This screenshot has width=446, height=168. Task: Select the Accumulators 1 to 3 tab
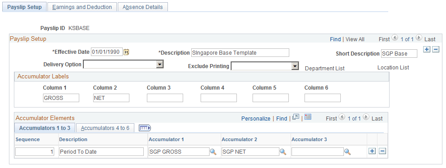[45, 128]
